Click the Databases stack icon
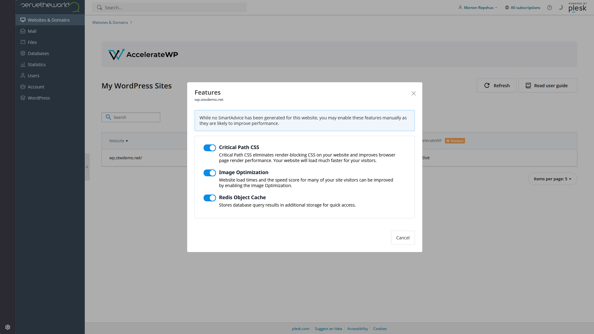The height and width of the screenshot is (334, 594). (x=23, y=53)
